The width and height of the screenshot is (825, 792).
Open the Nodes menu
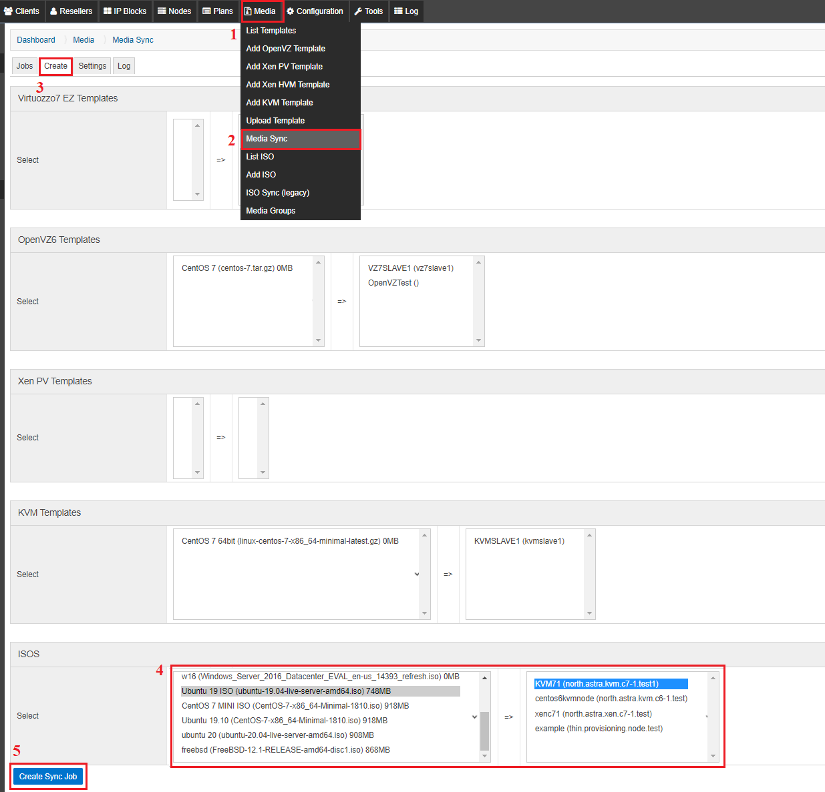coord(174,11)
